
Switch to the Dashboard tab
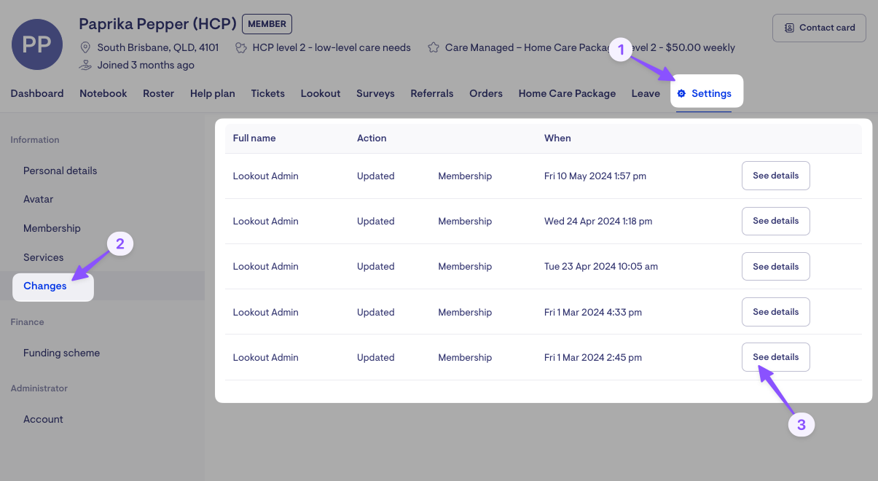[x=37, y=93]
